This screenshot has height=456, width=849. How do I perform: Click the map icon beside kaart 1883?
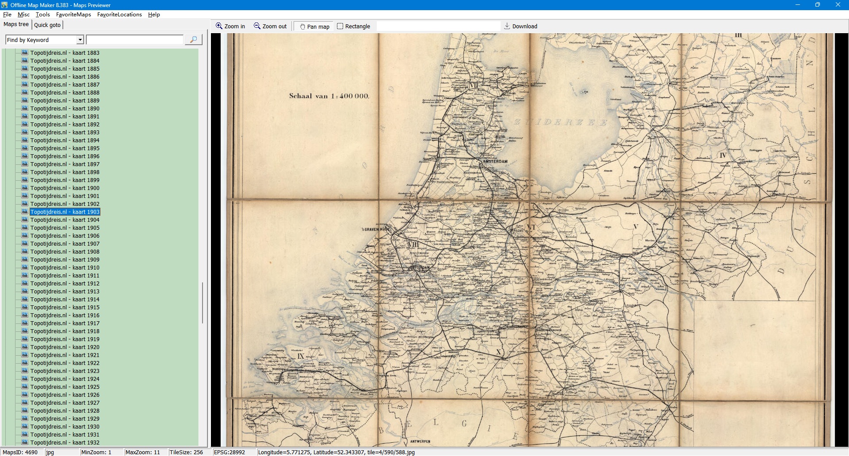click(25, 53)
